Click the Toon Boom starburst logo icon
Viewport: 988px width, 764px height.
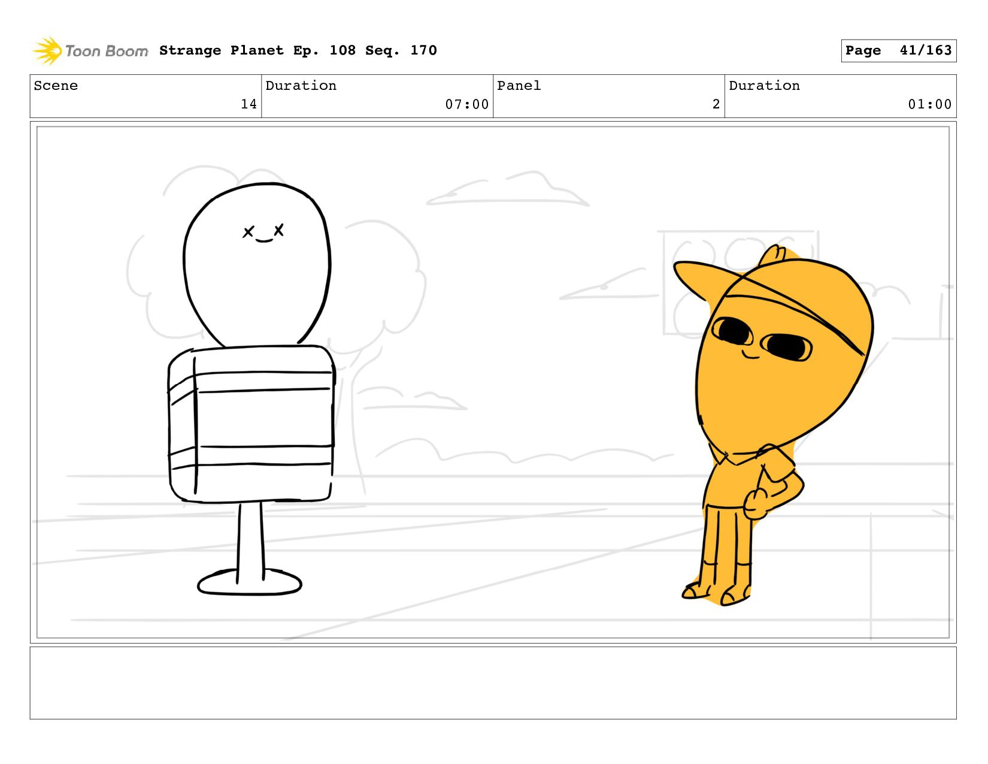pos(47,50)
